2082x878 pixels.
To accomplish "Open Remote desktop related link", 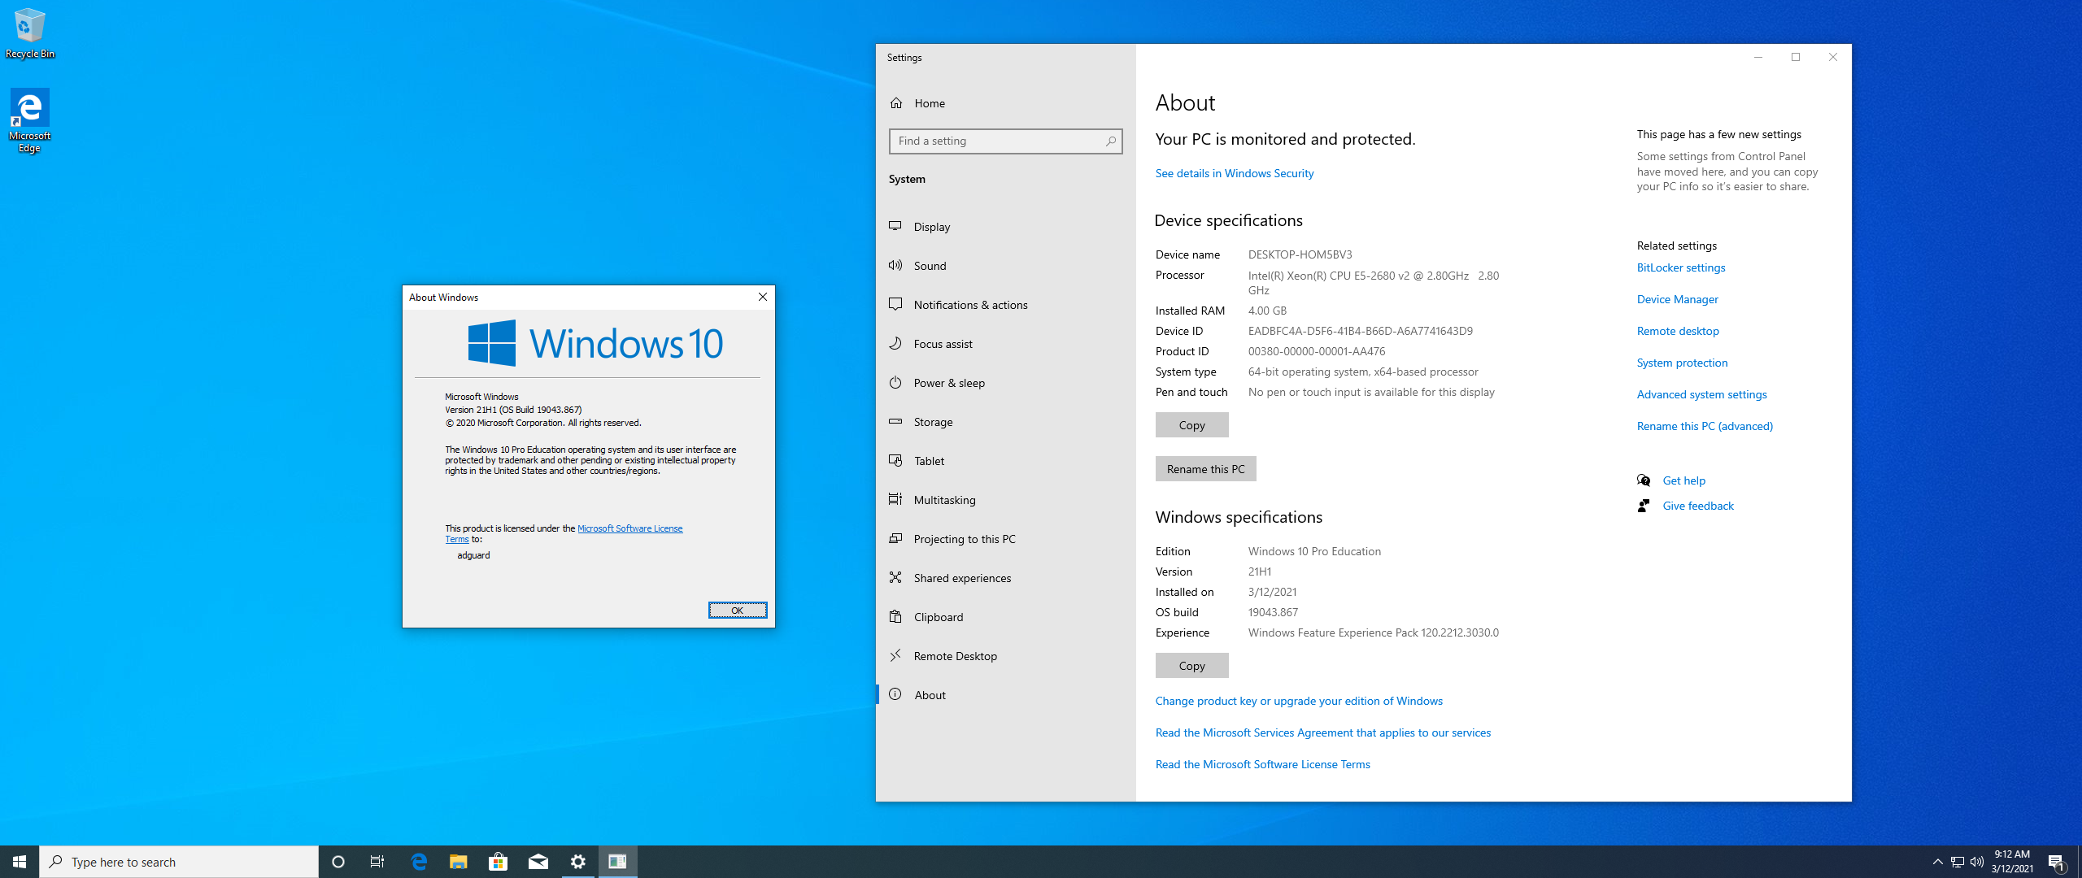I will coord(1678,331).
